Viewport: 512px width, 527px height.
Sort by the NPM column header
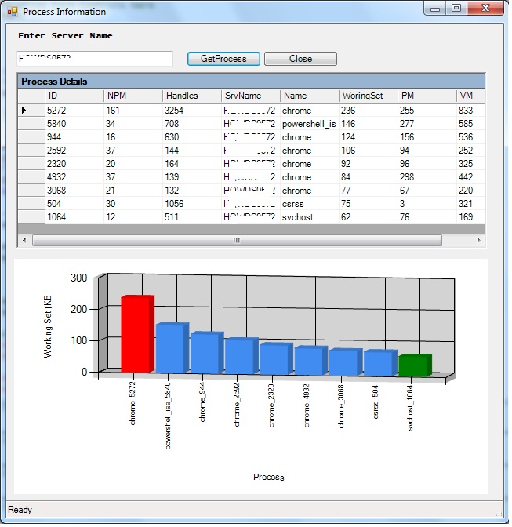(x=133, y=96)
